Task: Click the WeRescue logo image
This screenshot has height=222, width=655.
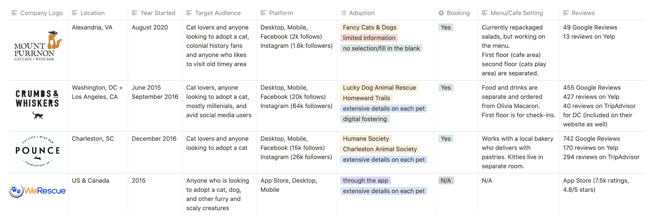Action: coord(37,191)
